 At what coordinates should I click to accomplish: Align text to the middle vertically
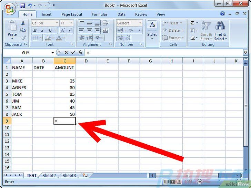(89, 23)
